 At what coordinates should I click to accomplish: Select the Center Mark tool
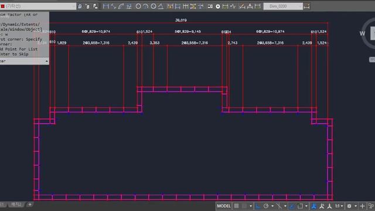click(x=217, y=6)
